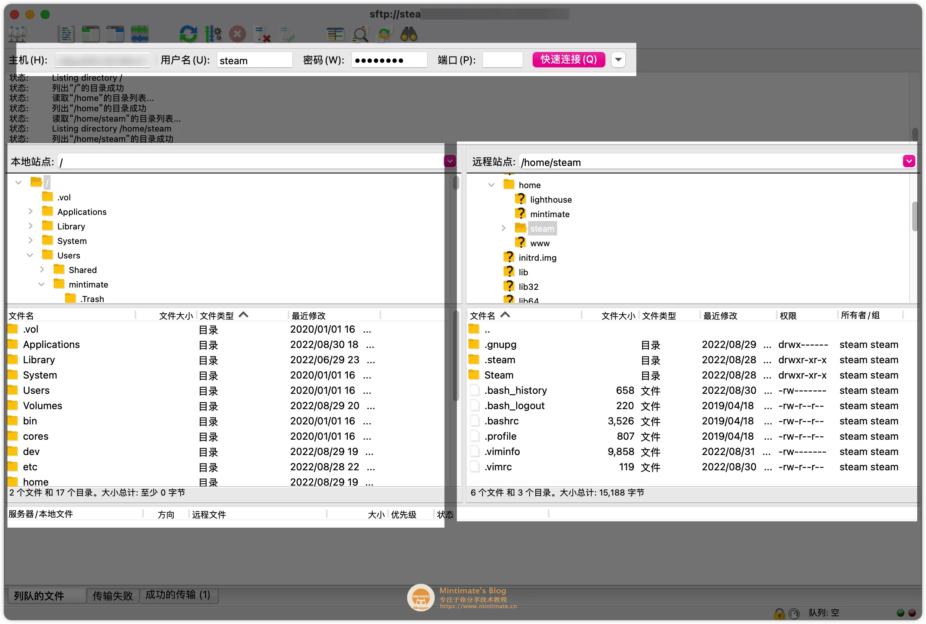Expand the local site path dropdown
This screenshot has width=926, height=624.
[450, 161]
